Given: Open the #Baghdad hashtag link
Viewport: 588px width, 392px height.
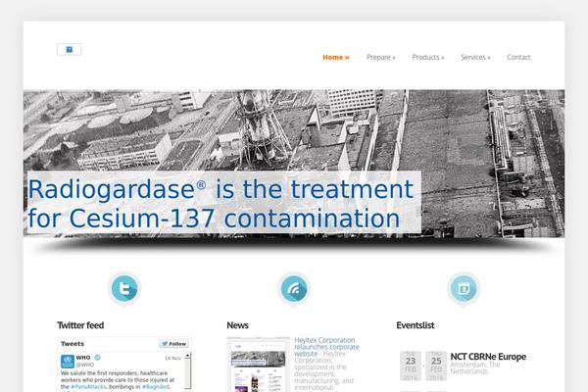Looking at the screenshot, I should 155,386.
